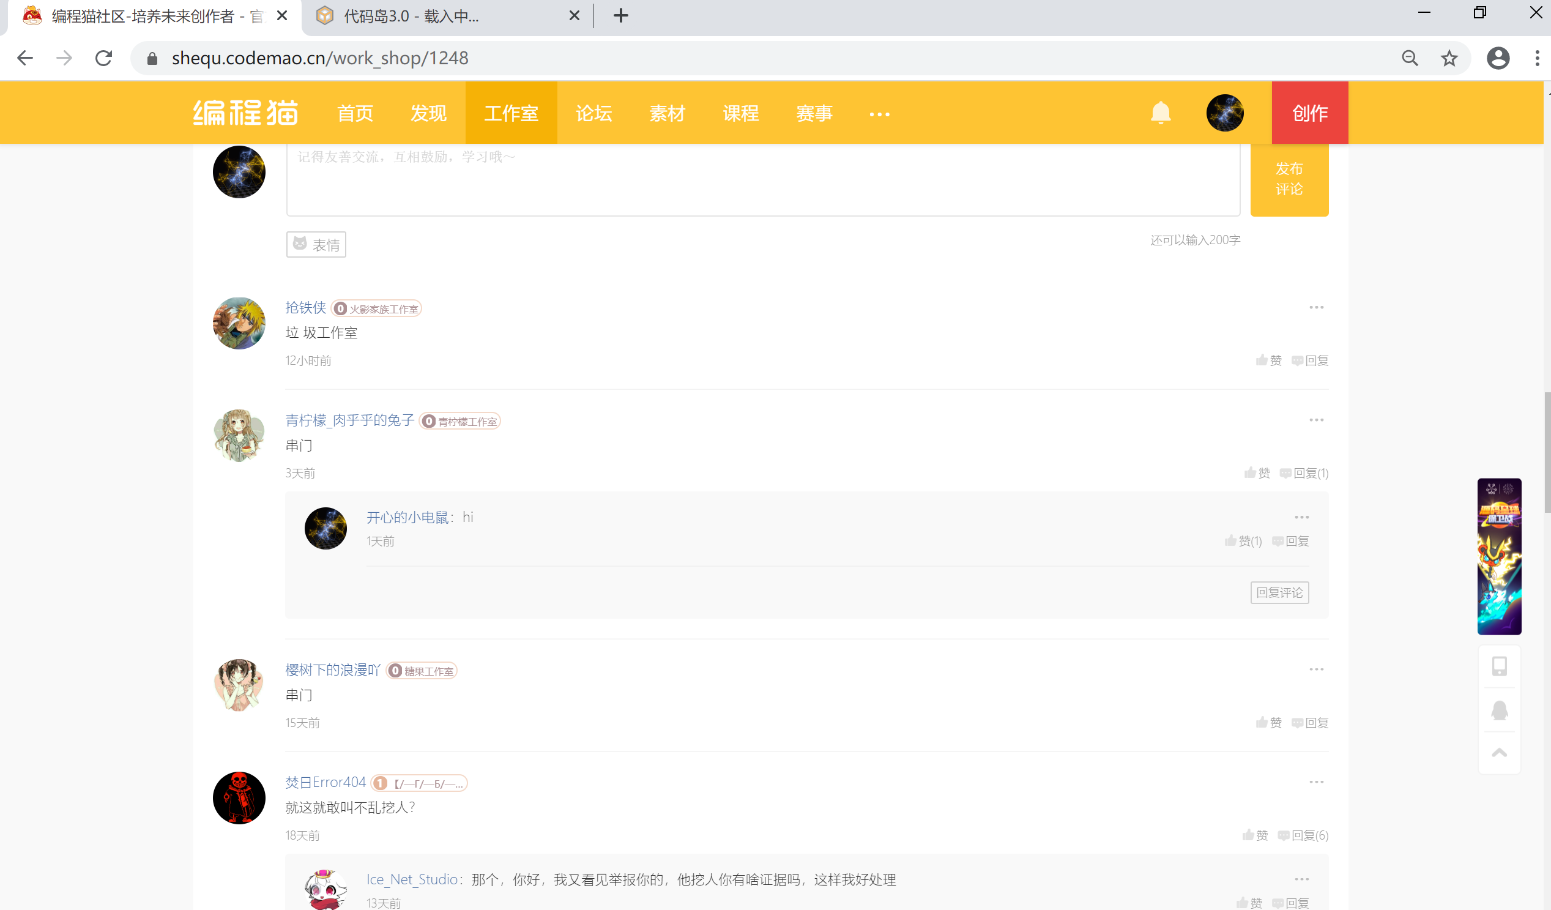Close the 代码岛3.0 tab

tap(574, 15)
